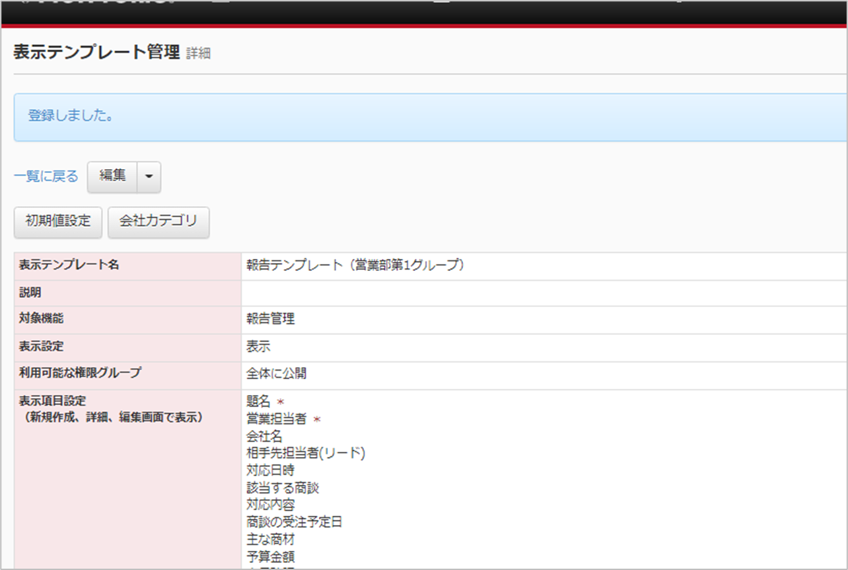Viewport: 848px width, 570px height.
Task: Select the 商談の受注予定日 item
Action: [x=294, y=522]
